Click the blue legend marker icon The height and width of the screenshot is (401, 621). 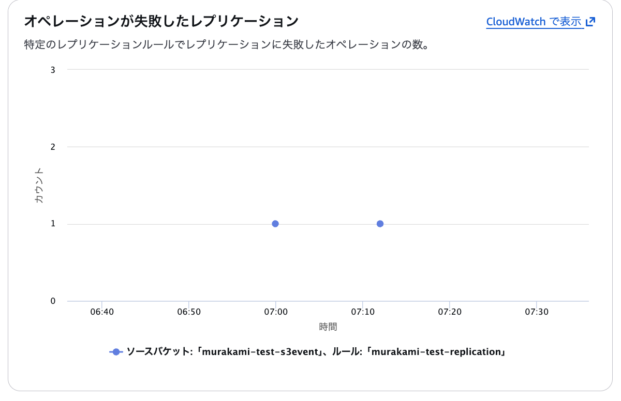116,352
